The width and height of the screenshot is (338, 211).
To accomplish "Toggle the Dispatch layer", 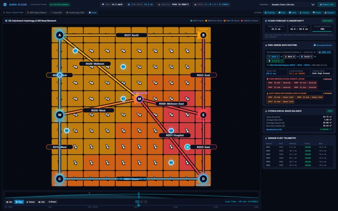I will click(329, 13).
